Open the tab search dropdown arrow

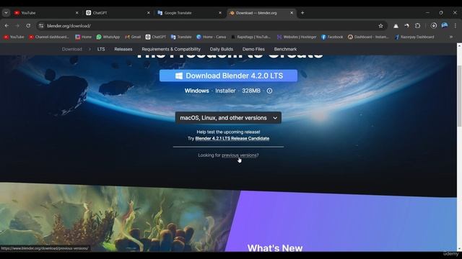tap(6, 13)
